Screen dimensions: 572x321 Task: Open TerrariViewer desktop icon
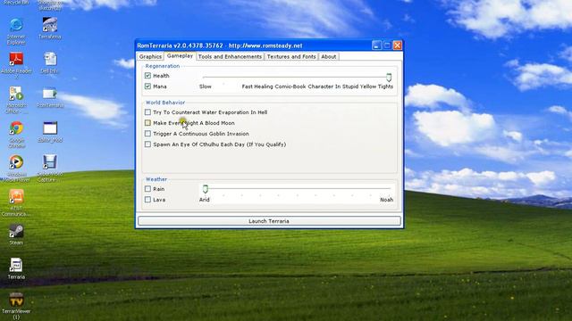pyautogui.click(x=16, y=306)
